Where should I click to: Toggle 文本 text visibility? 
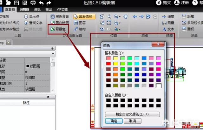(168, 29)
